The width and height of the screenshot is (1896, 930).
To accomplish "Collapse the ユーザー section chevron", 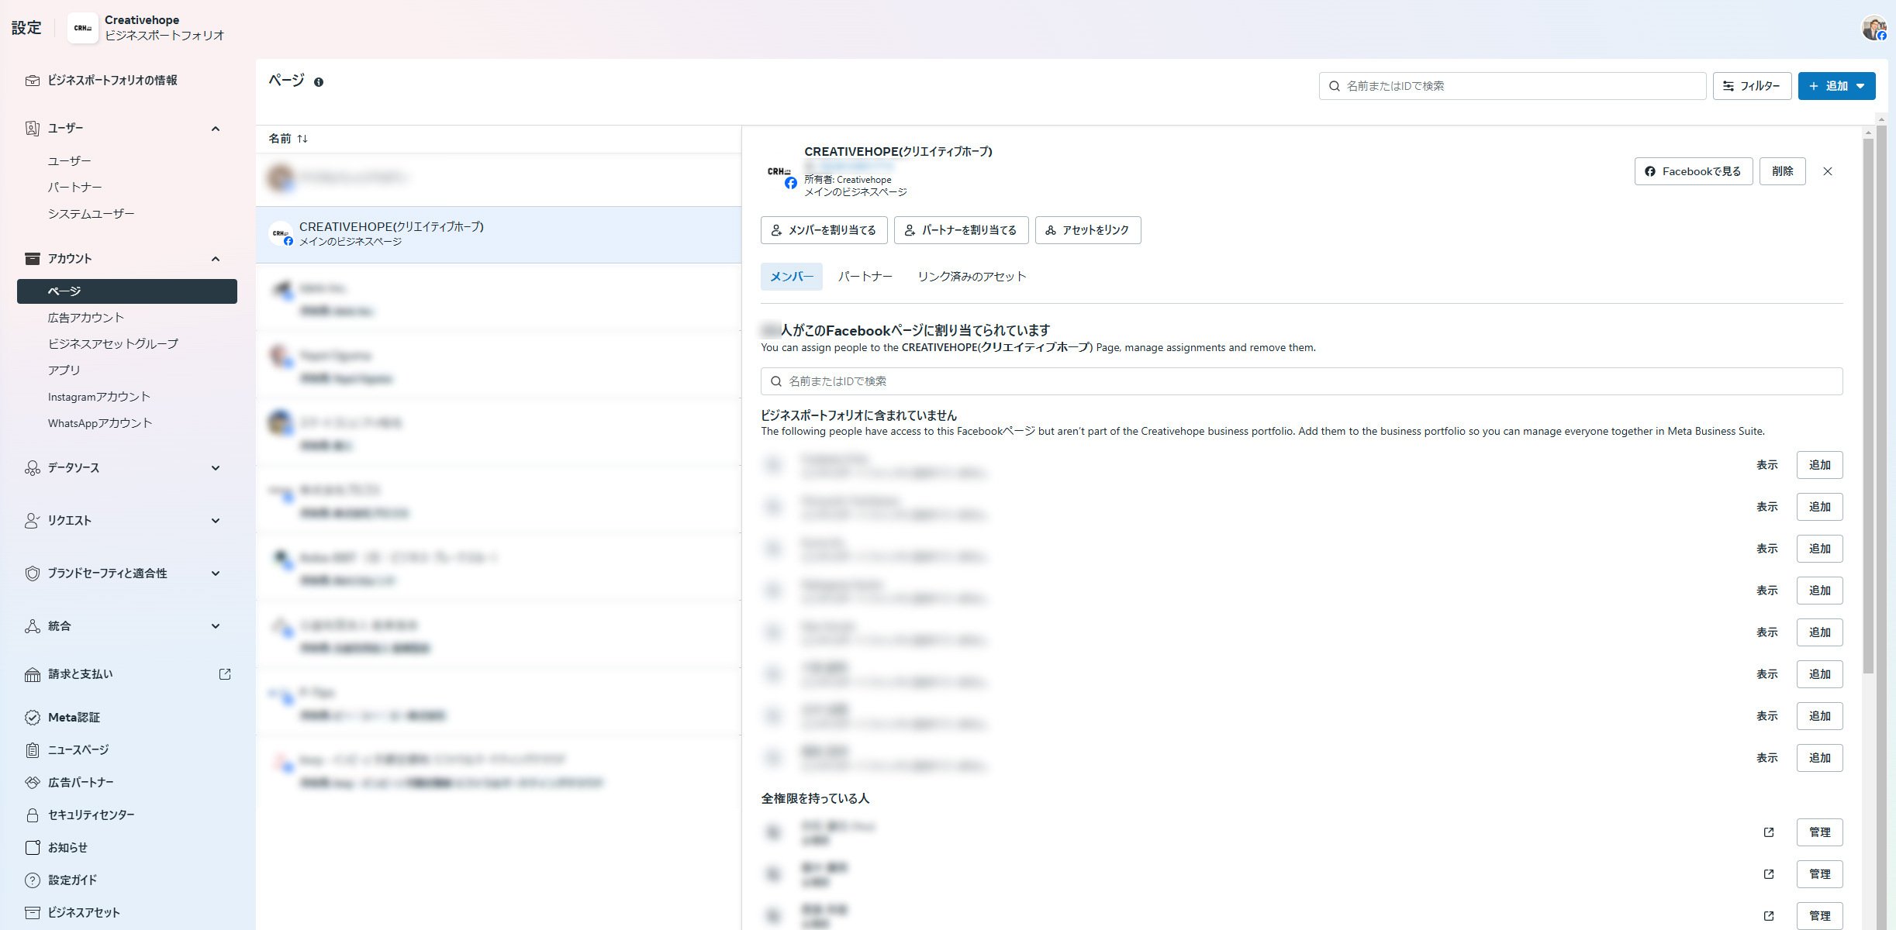I will coord(216,129).
